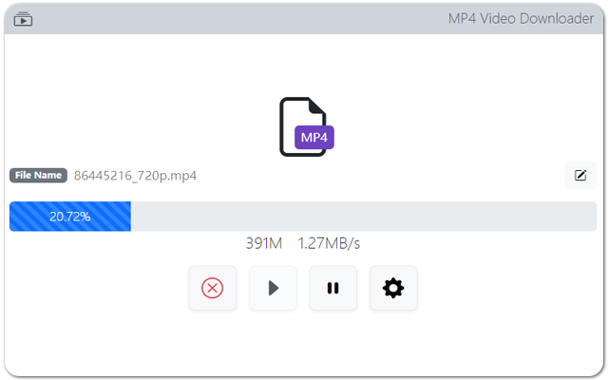
Task: Click the purple MP4 badge label
Action: pos(314,137)
